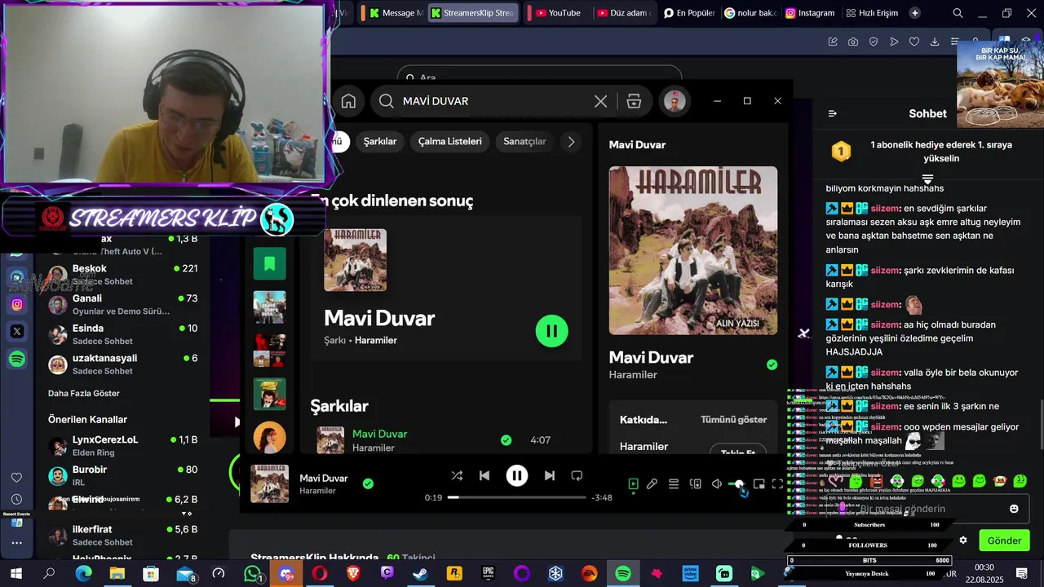Open the Haramiler album cover in top result
1044x587 pixels.
(x=356, y=260)
